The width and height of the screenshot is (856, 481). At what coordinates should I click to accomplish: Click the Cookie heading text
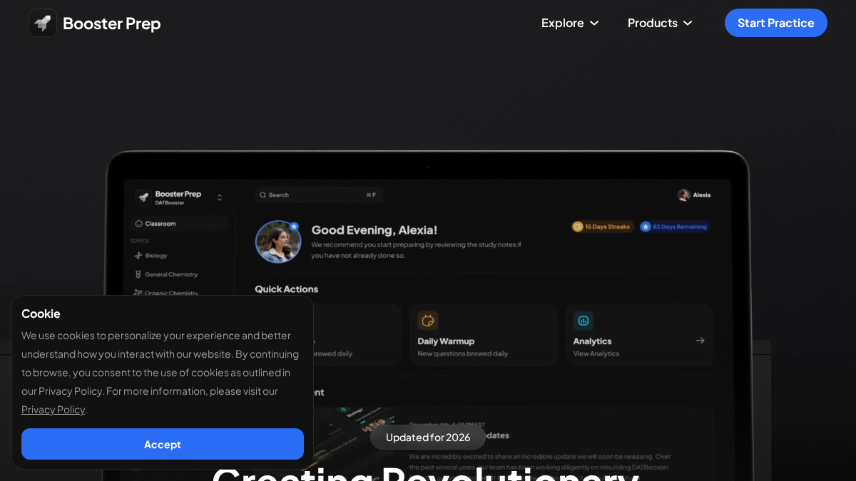coord(41,314)
